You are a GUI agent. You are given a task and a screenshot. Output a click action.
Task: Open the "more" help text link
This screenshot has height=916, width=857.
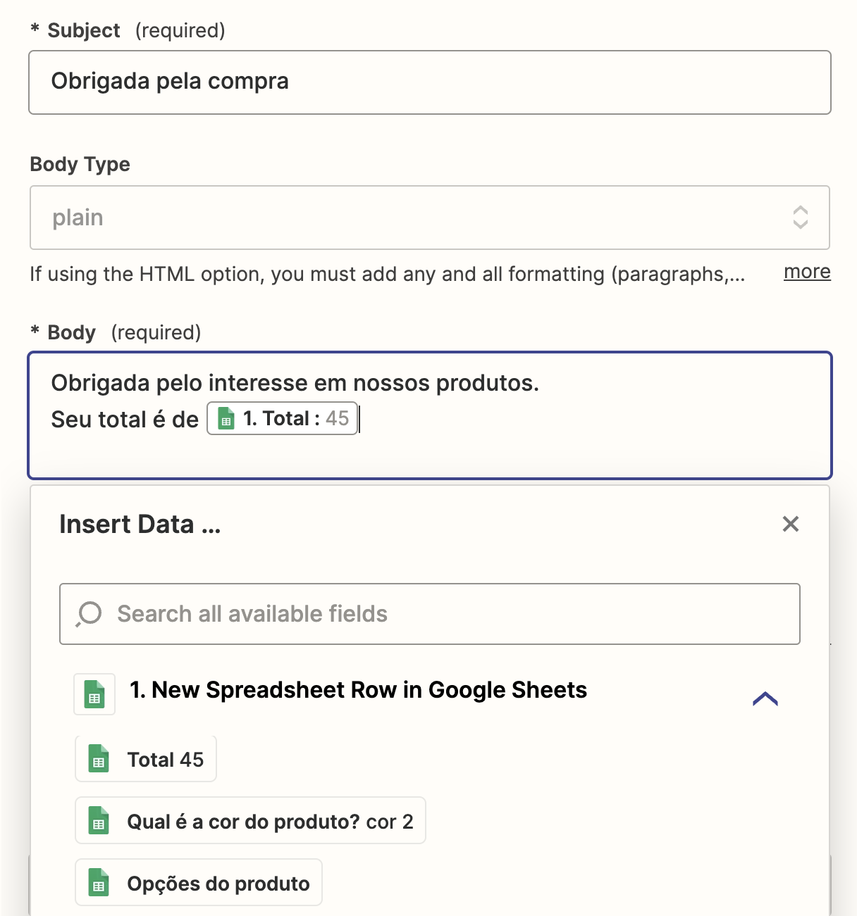[x=807, y=272]
